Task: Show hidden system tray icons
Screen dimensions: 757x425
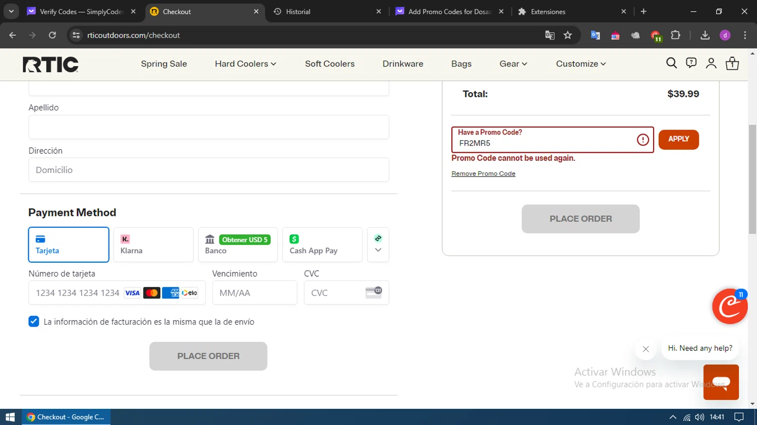Action: pos(673,417)
